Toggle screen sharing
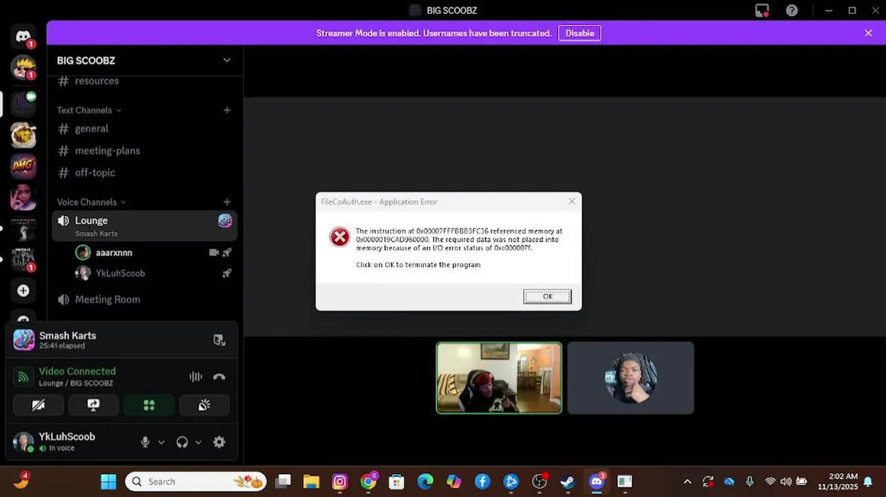This screenshot has height=497, width=886. [x=94, y=405]
